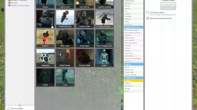Screen dimensions: 197x110
Task: Toggle the Статичная камера checkbox
Action: (147, 13)
